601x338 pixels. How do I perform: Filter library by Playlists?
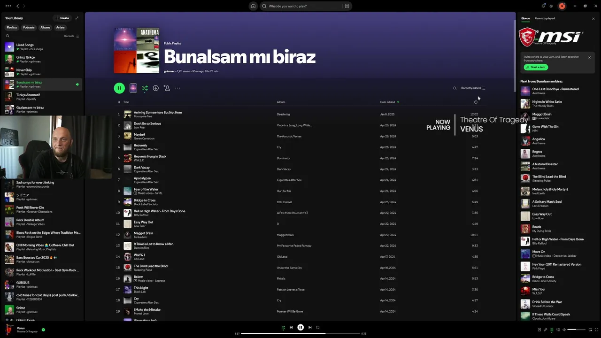[12, 27]
